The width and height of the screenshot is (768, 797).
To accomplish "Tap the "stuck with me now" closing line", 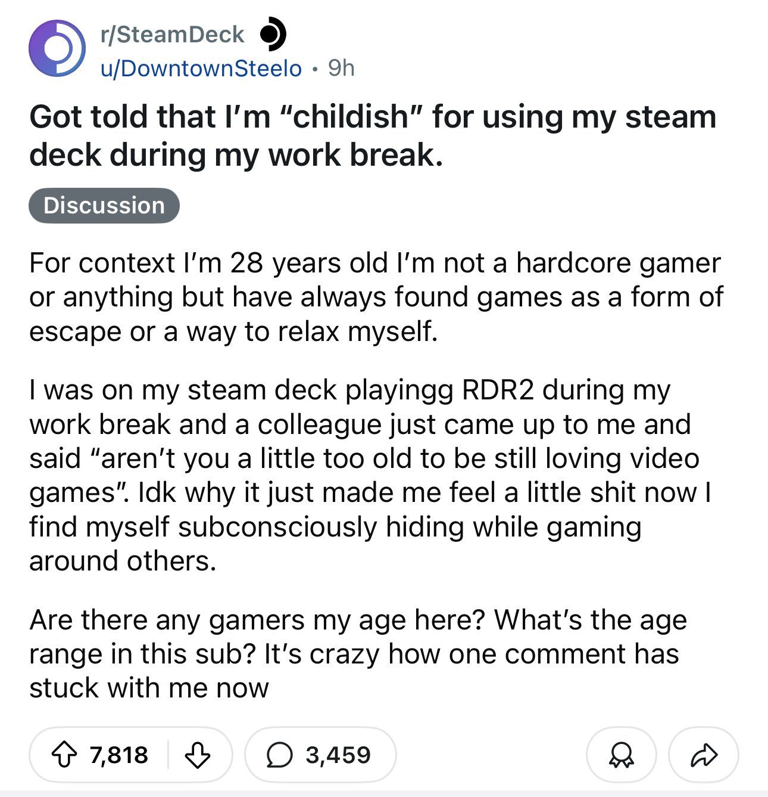I will [149, 687].
